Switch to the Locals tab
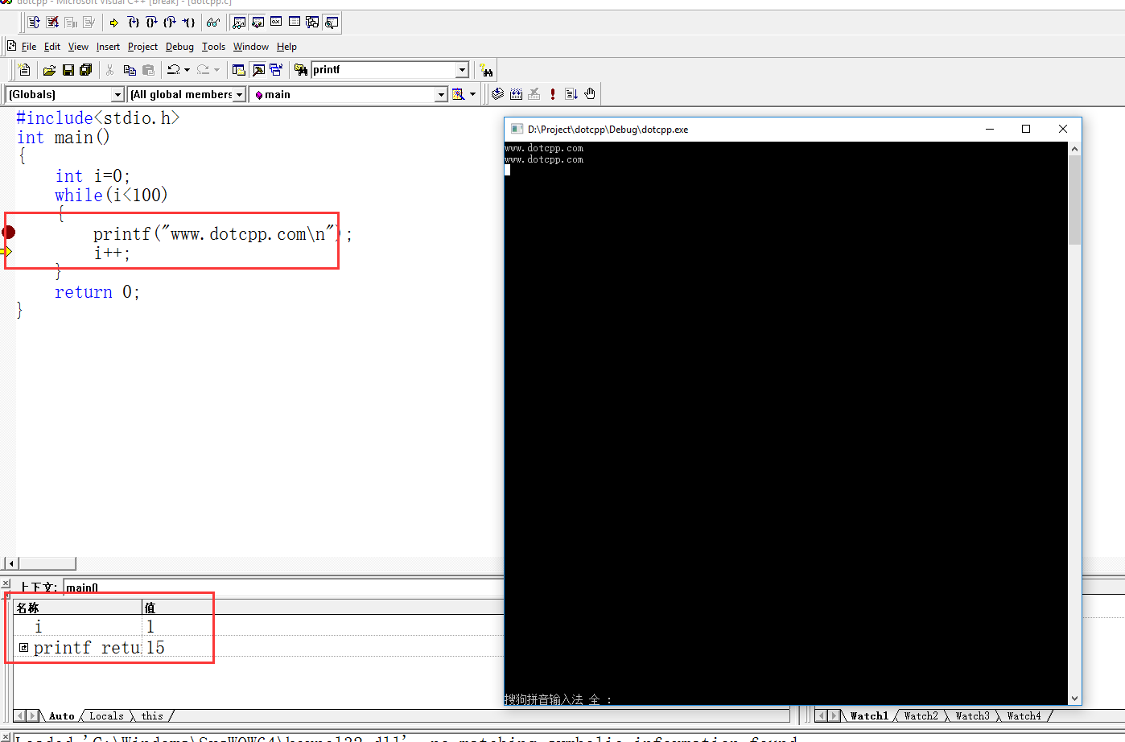Screen dimensions: 1125x742 click(106, 715)
